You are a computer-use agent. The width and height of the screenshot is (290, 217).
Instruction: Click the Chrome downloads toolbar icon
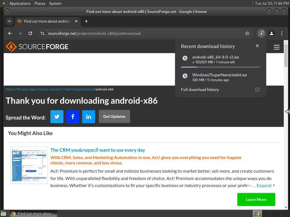(x=261, y=33)
